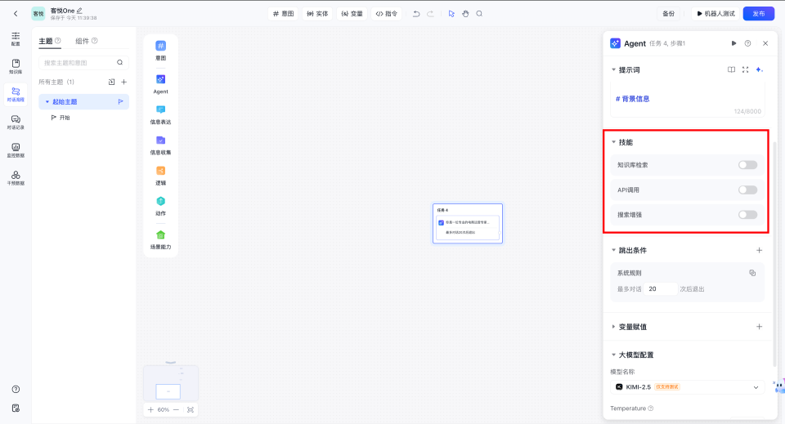This screenshot has width=785, height=424.
Task: Open 配置 in the left sidebar
Action: coord(16,38)
